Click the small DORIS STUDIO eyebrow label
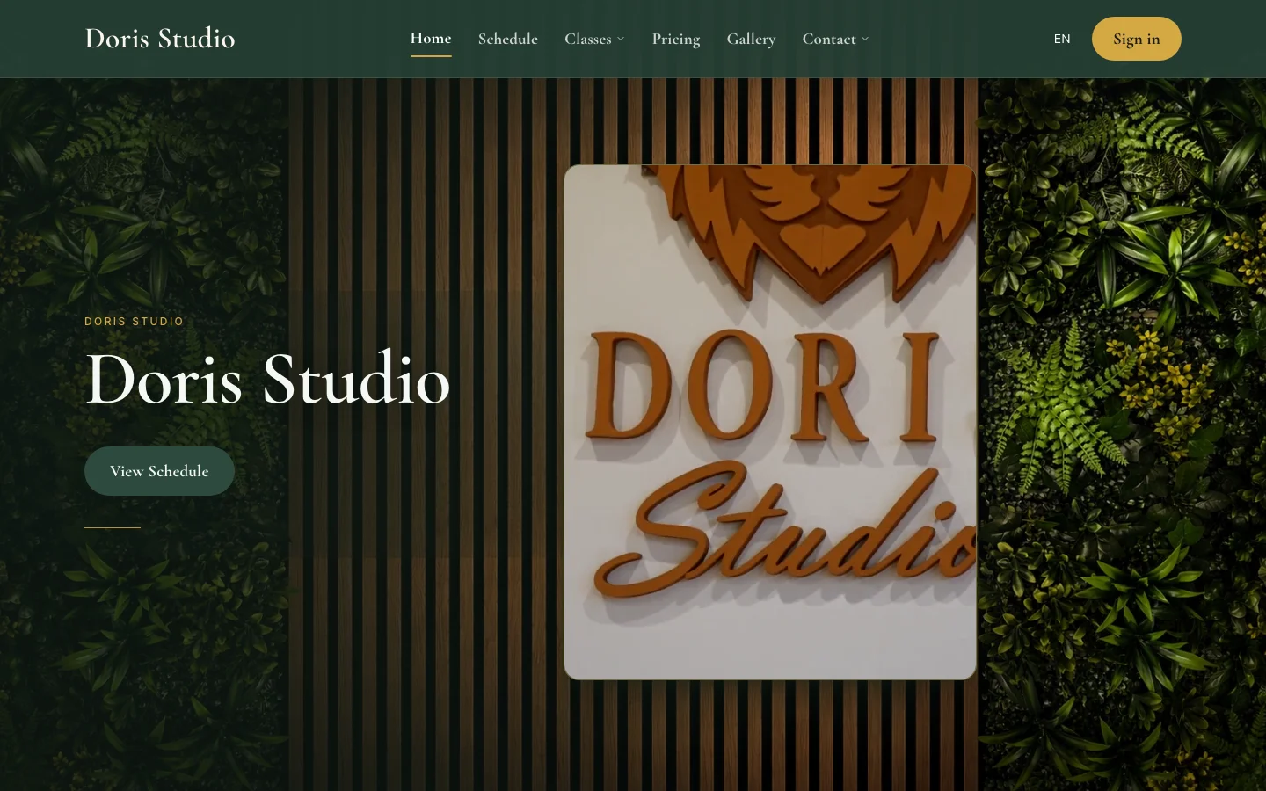1266x791 pixels. pos(135,322)
